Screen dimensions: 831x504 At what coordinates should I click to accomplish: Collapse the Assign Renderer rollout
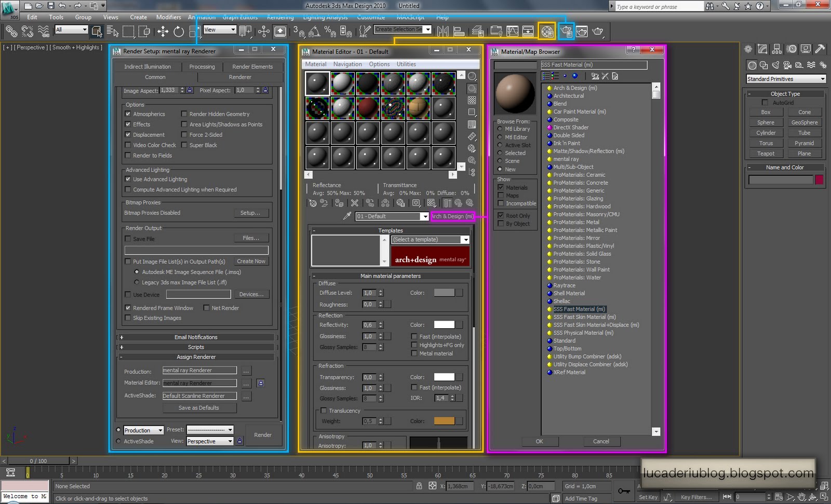[196, 357]
